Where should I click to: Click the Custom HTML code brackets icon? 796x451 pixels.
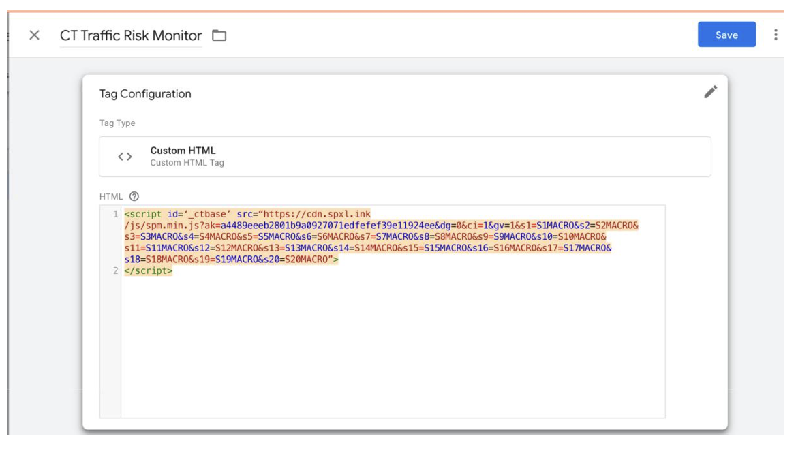[x=125, y=157]
